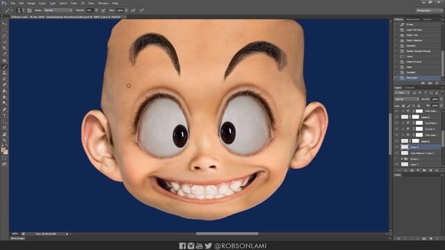Toggle pressure for opacity in options bar

click(104, 10)
